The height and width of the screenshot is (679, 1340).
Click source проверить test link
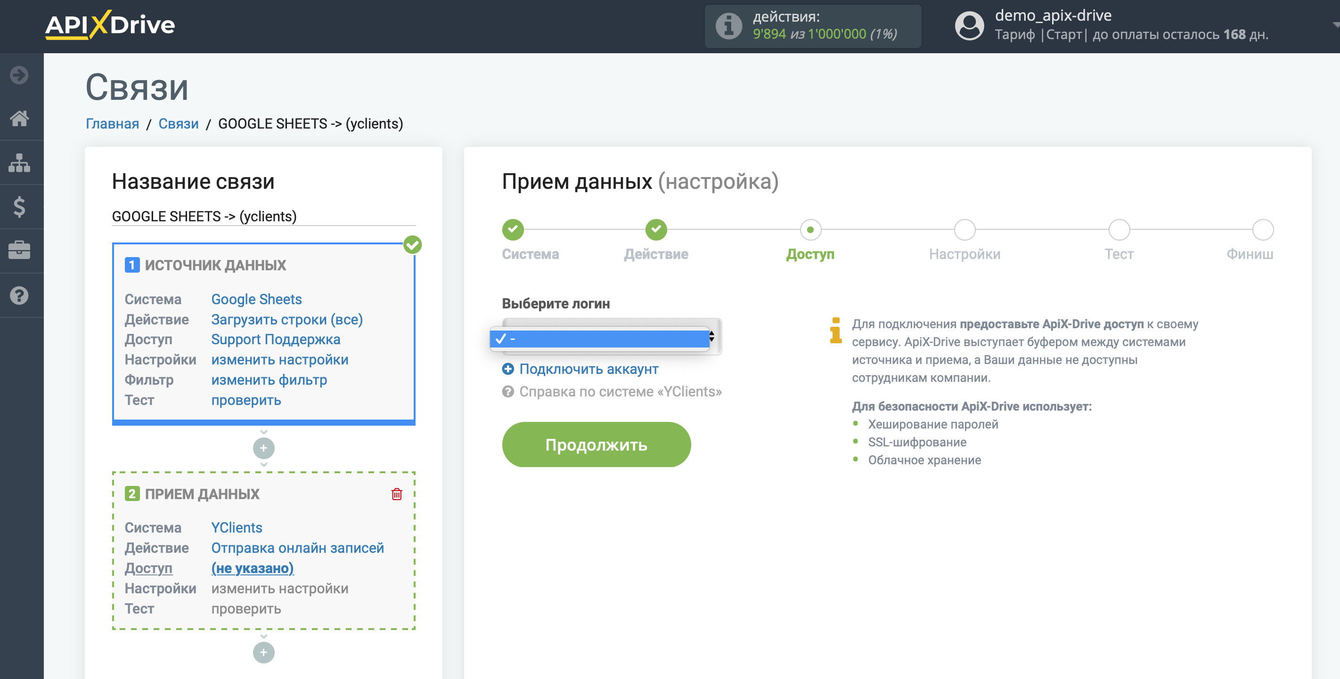246,400
